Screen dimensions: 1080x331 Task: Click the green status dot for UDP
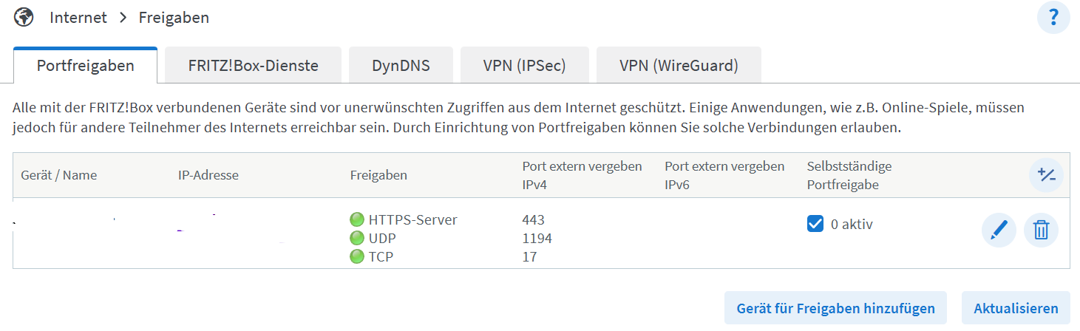click(357, 238)
